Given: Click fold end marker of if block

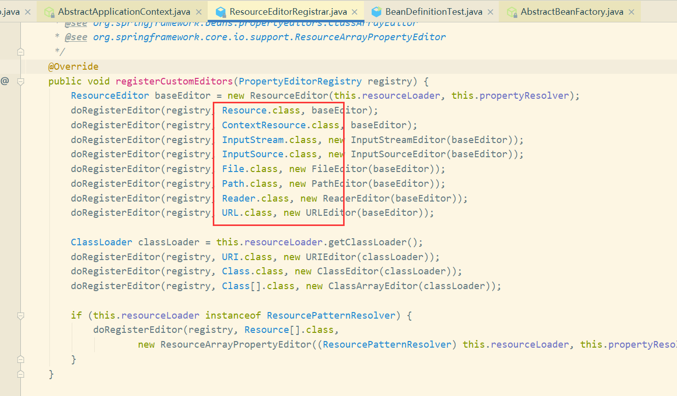Looking at the screenshot, I should coord(20,359).
